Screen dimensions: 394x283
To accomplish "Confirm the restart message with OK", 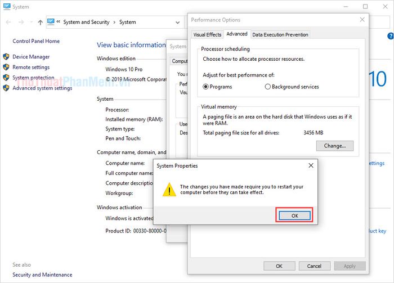I will (x=294, y=215).
